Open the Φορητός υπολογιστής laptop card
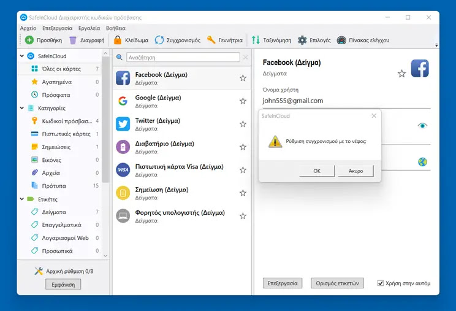The width and height of the screenshot is (456, 311). click(x=182, y=216)
